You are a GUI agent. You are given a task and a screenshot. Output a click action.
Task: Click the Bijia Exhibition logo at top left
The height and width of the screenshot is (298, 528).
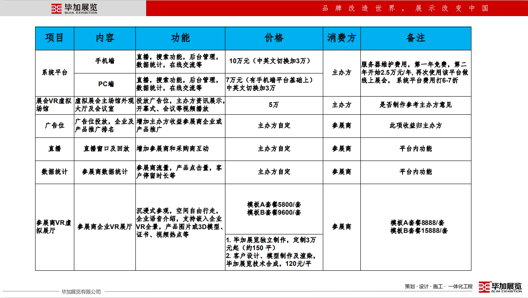point(74,9)
